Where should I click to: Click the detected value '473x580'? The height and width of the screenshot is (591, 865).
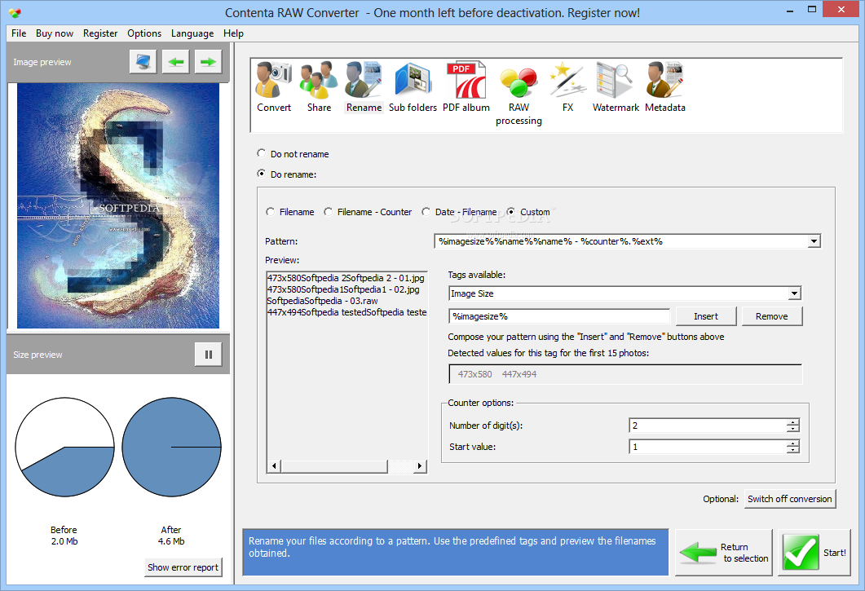pos(475,374)
